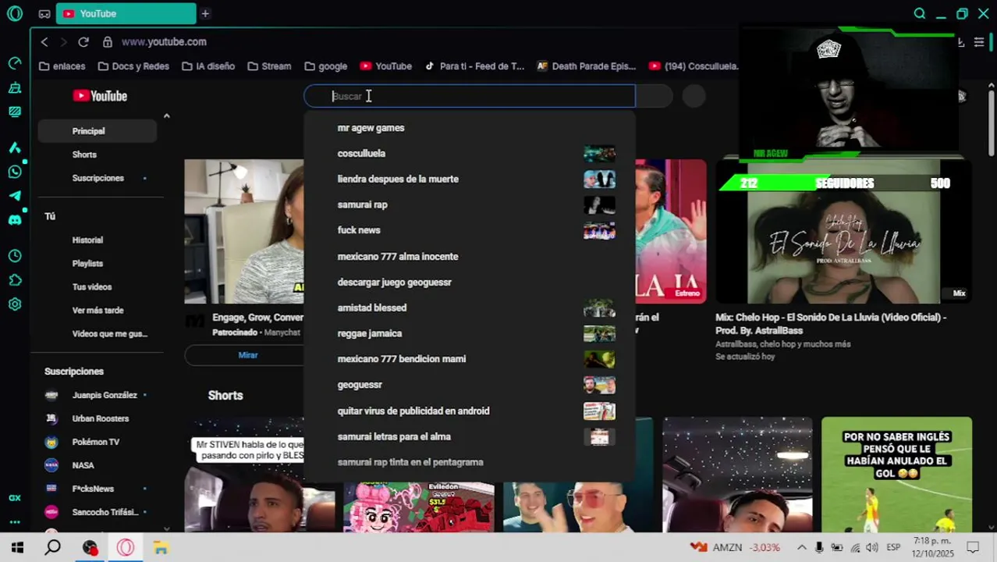The width and height of the screenshot is (997, 562).
Task: Reload the current page
Action: click(x=83, y=41)
